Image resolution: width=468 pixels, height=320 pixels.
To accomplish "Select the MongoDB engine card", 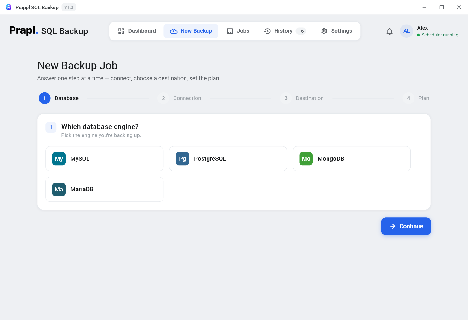I will pyautogui.click(x=352, y=159).
